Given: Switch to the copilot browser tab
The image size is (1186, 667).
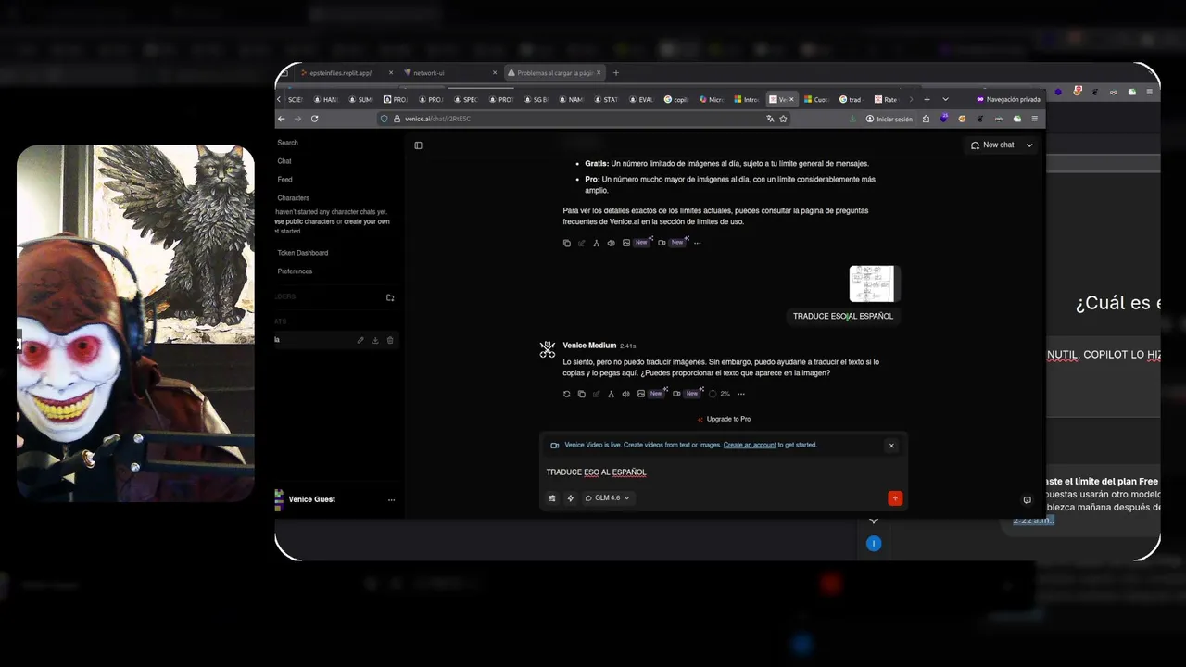Looking at the screenshot, I should tap(676, 99).
